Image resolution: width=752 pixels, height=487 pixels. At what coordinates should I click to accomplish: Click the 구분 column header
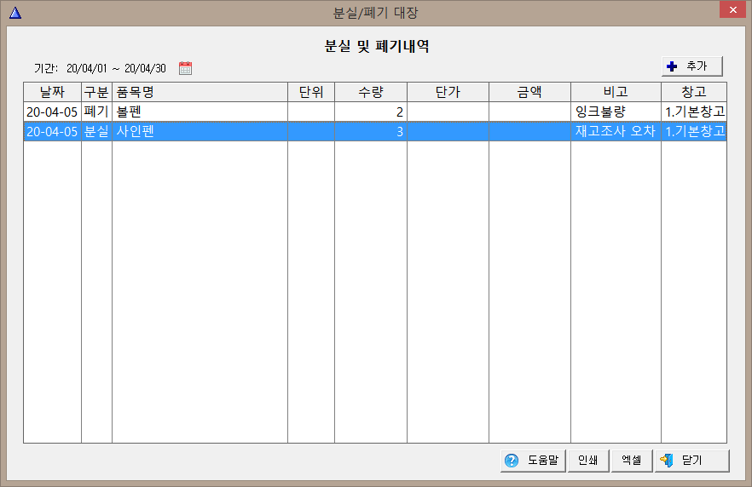(x=96, y=92)
